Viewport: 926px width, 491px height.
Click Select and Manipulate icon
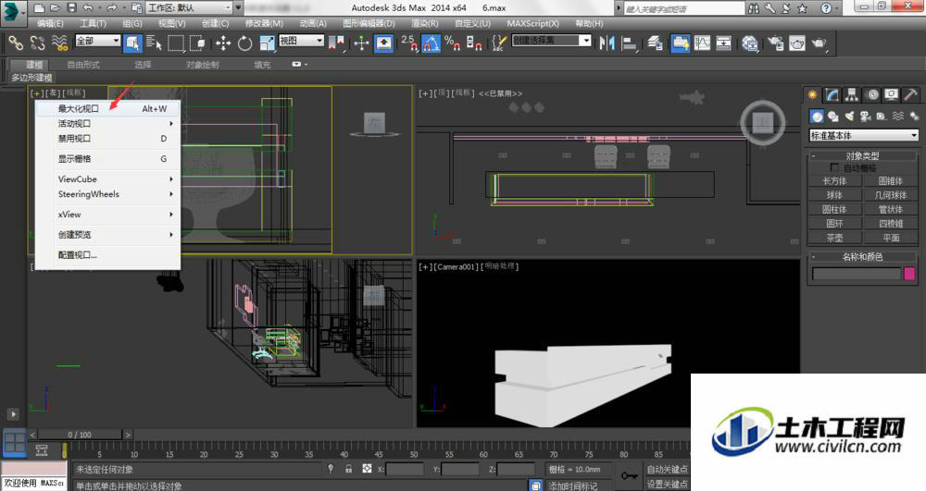(x=361, y=43)
